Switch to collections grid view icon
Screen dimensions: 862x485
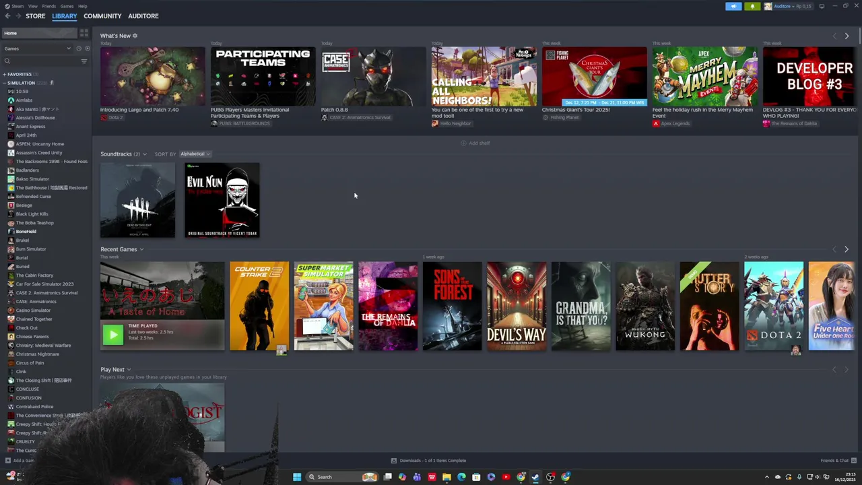tap(84, 33)
